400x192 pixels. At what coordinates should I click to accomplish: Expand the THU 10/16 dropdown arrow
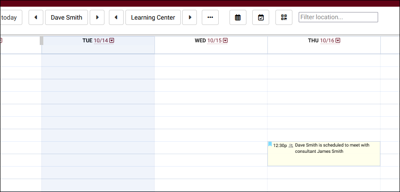(338, 41)
